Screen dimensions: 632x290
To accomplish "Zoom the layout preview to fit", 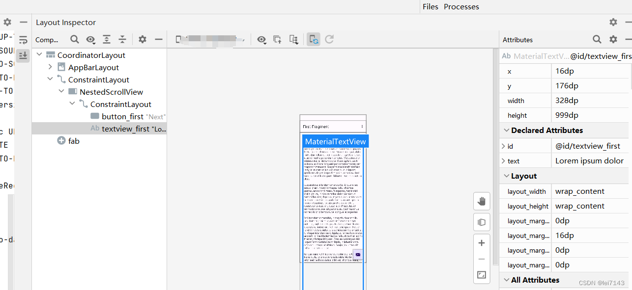I will [x=482, y=275].
